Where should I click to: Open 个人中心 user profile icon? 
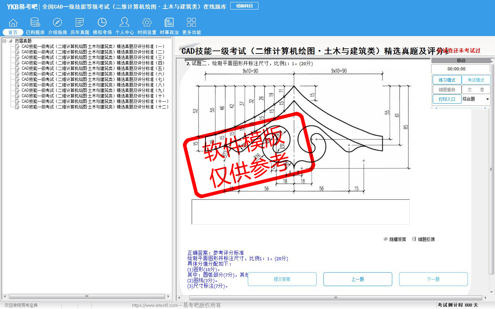point(124,23)
